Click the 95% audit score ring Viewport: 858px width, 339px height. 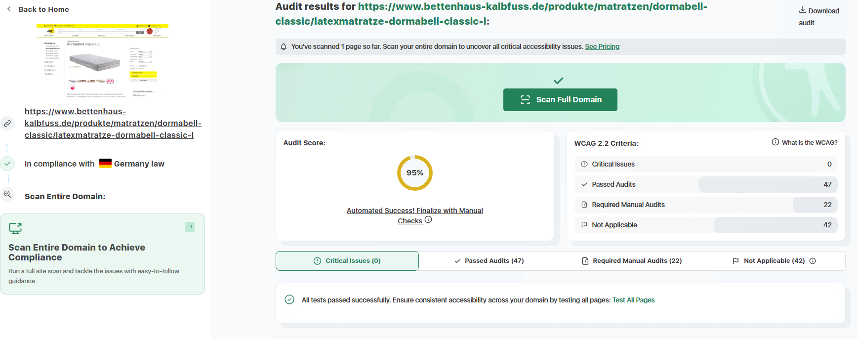415,173
